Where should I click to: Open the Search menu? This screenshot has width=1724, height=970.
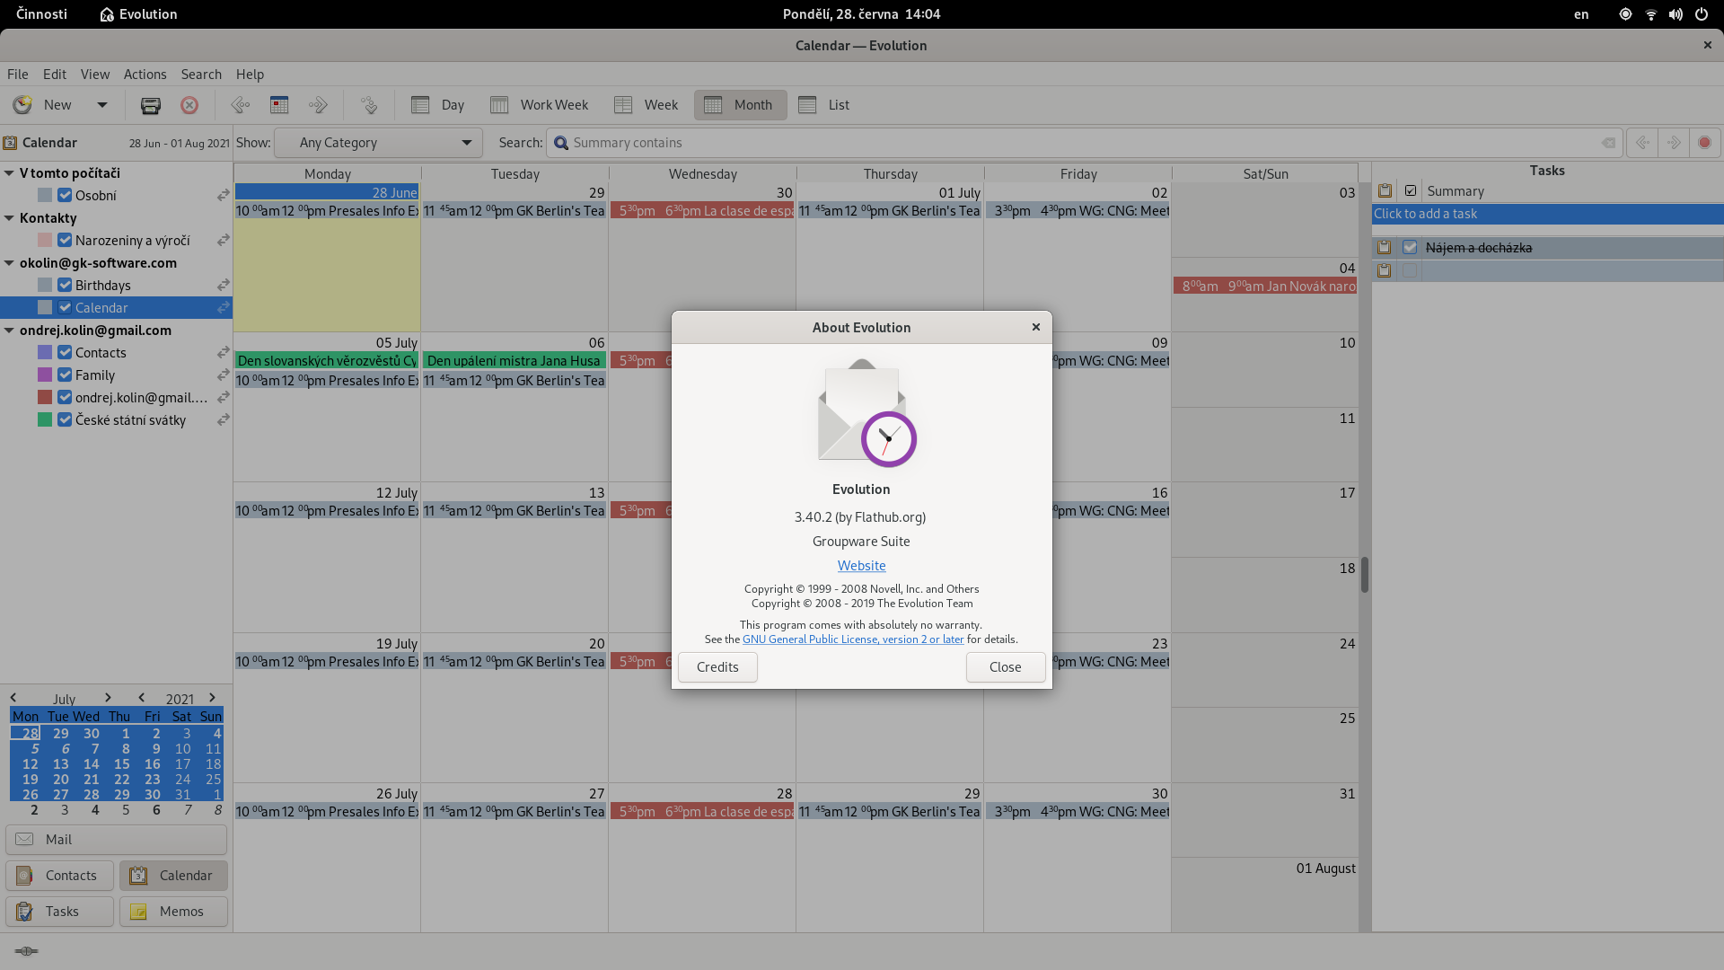[x=201, y=75]
